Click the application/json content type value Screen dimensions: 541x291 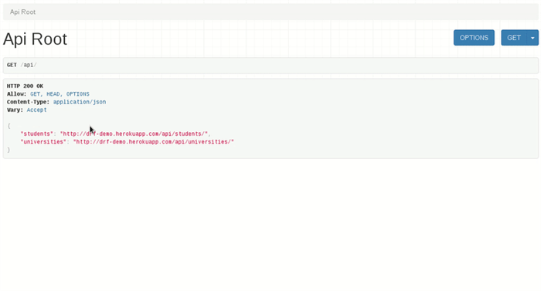[x=80, y=102]
